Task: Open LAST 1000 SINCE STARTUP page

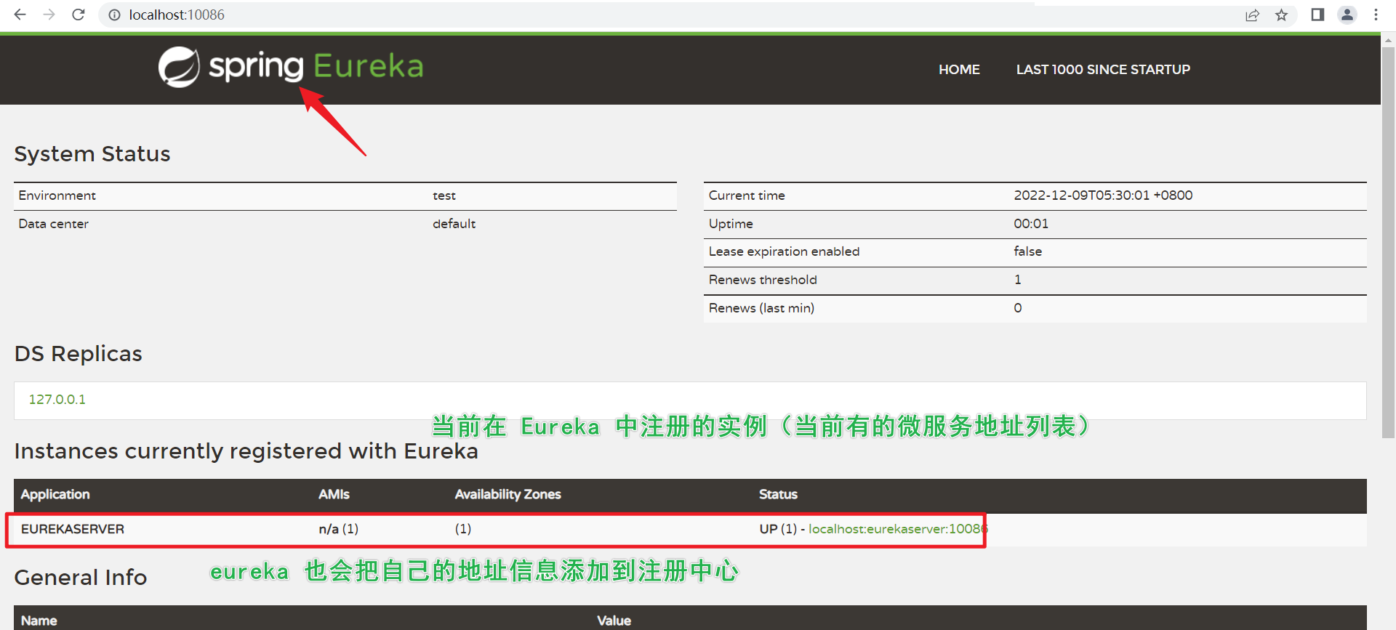Action: pos(1103,70)
